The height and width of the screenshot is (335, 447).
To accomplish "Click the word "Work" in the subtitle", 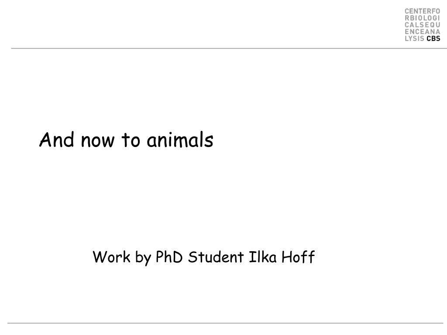I will [x=111, y=256].
